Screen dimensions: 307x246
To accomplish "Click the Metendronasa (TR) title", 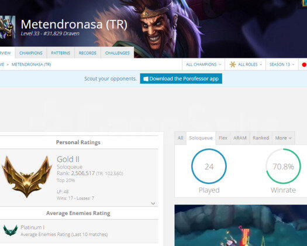I will pos(74,25).
